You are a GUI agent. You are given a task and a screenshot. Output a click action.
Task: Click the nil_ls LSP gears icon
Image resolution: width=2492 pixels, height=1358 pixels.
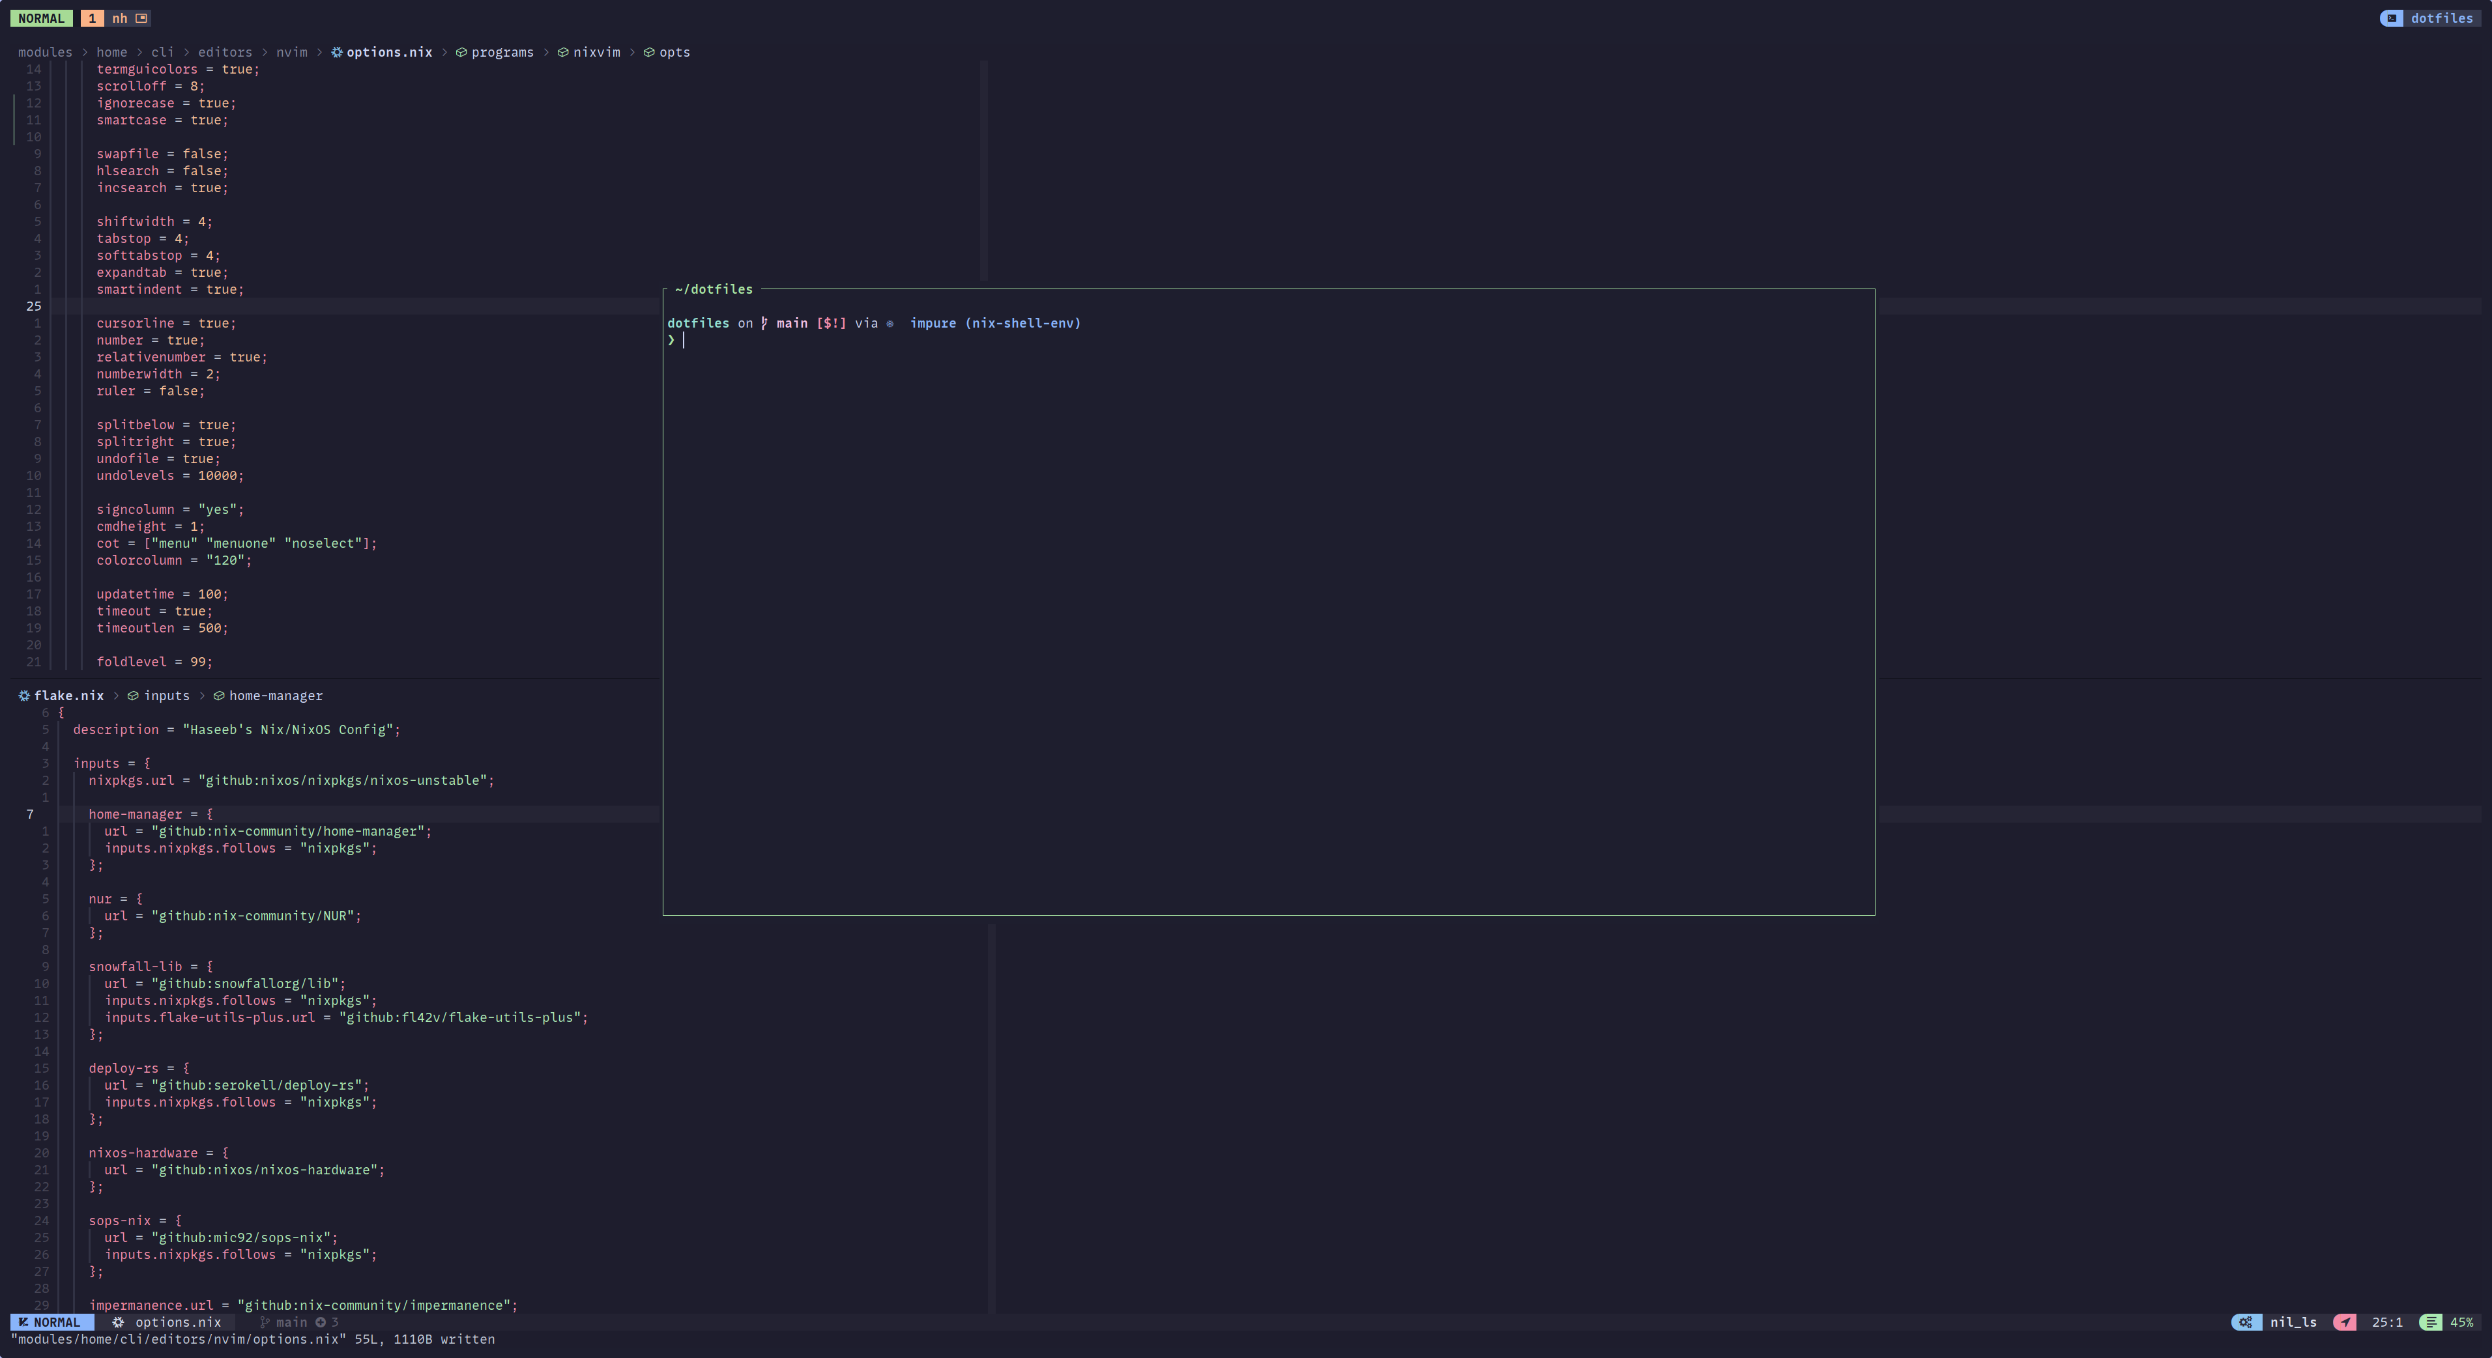[x=2245, y=1322]
